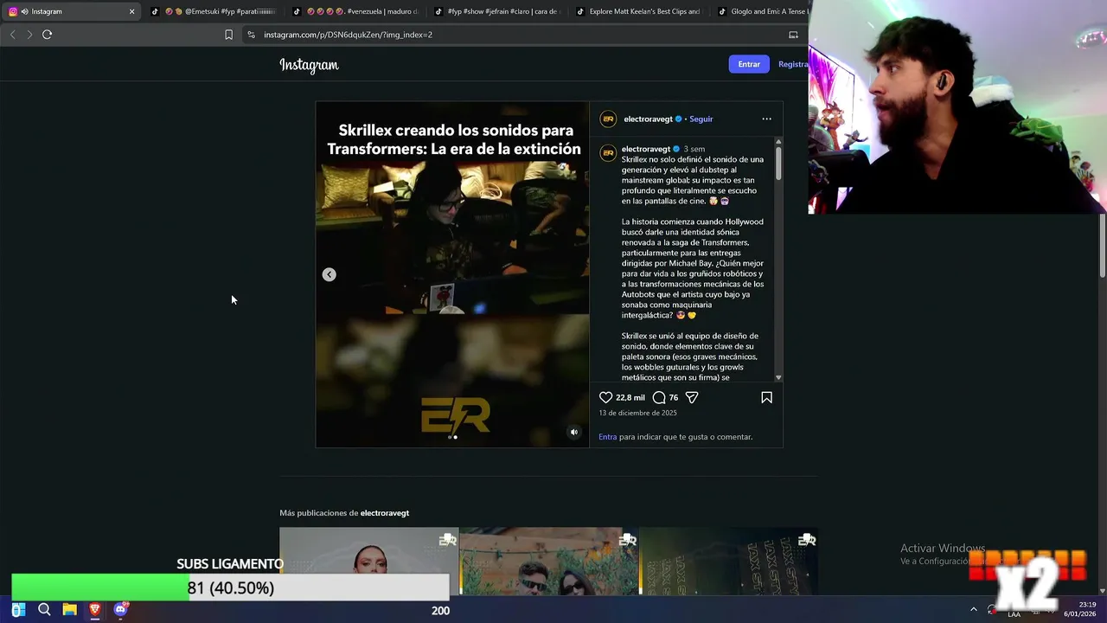Save the post with the bookmark icon

(x=766, y=397)
